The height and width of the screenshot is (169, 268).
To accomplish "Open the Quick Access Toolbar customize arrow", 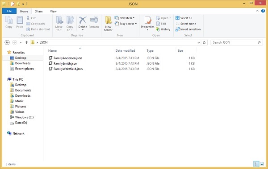I will tap(23, 4).
